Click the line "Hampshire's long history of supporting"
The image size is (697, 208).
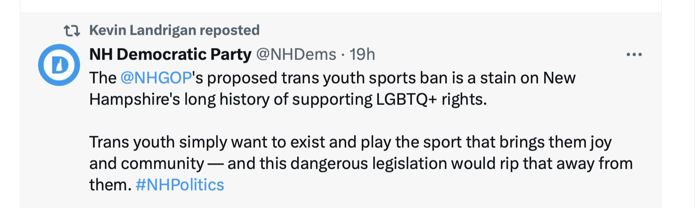click(x=231, y=99)
